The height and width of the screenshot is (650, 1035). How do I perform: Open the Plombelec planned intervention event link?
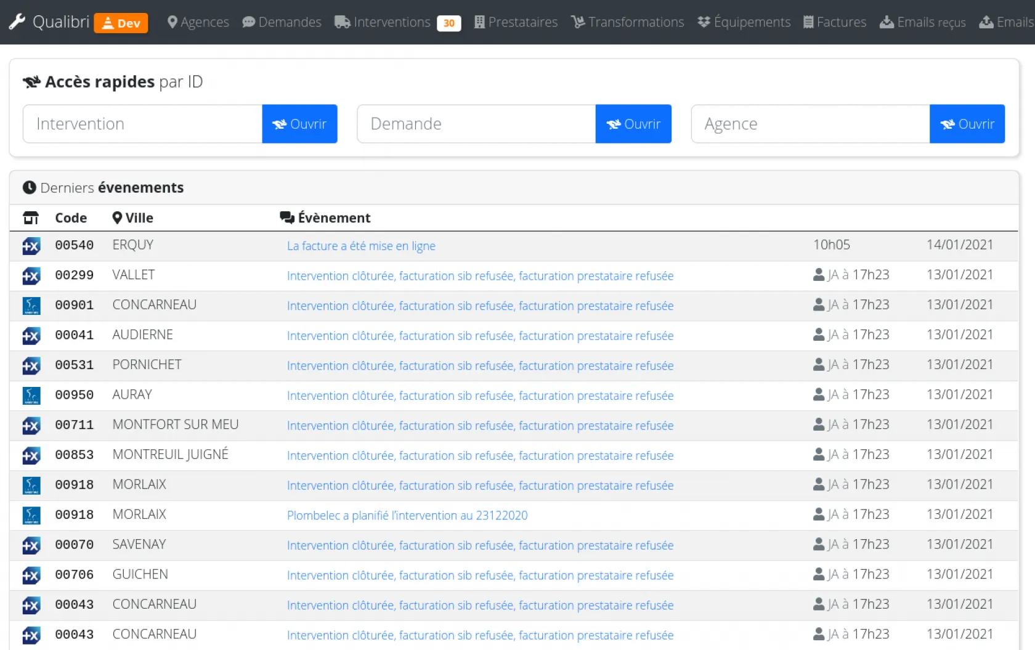click(x=407, y=516)
